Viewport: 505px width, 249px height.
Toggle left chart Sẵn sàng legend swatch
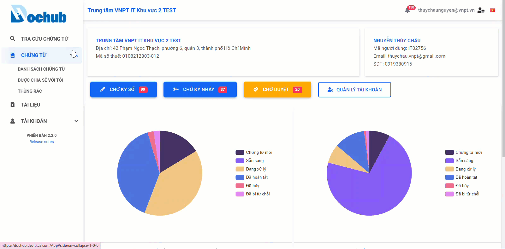click(240, 161)
